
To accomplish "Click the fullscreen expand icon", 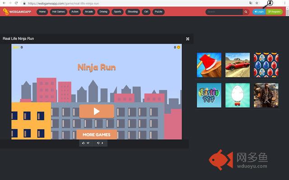I will pos(188,39).
